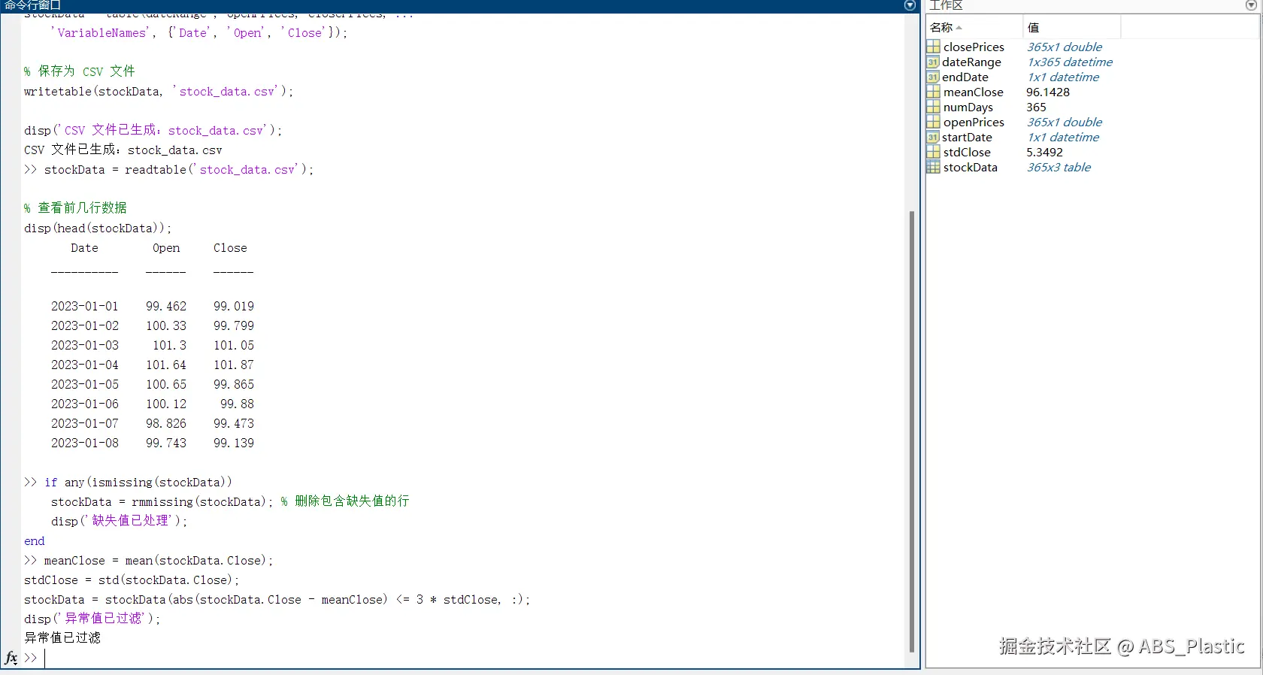
Task: Click the 1x365 datetime value
Action: [1070, 62]
